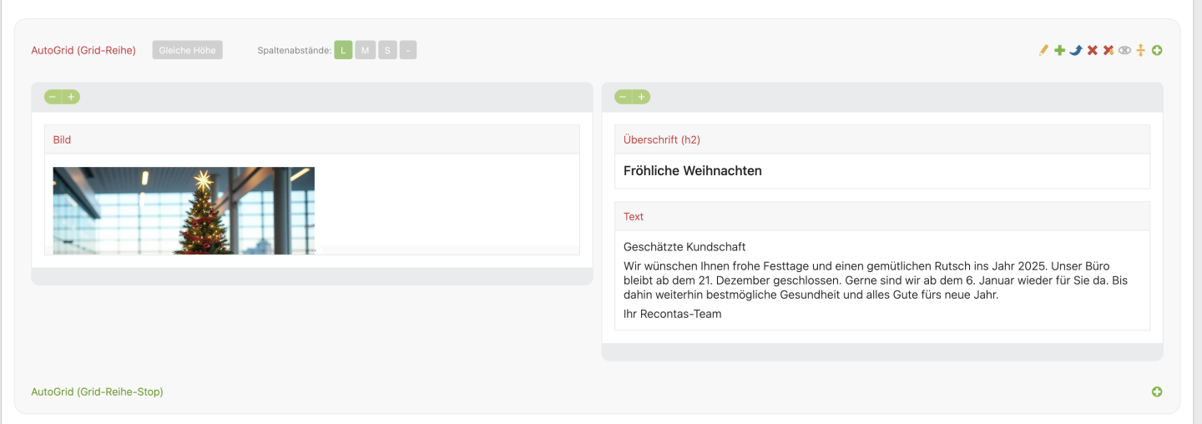The image size is (1202, 424).
Task: Click the red X with down arrow icon
Action: (1109, 51)
